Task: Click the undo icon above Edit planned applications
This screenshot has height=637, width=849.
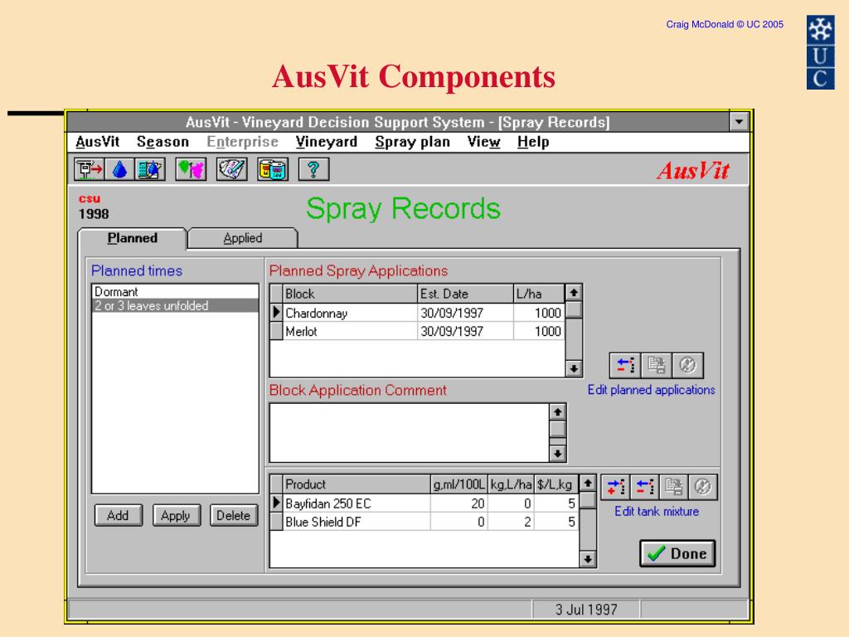Action: tap(687, 365)
